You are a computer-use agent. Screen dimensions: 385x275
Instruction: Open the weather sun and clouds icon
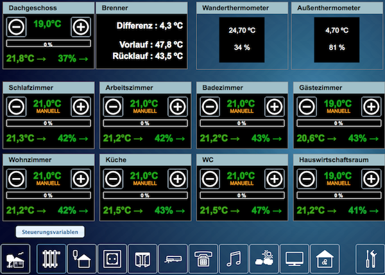point(264,259)
